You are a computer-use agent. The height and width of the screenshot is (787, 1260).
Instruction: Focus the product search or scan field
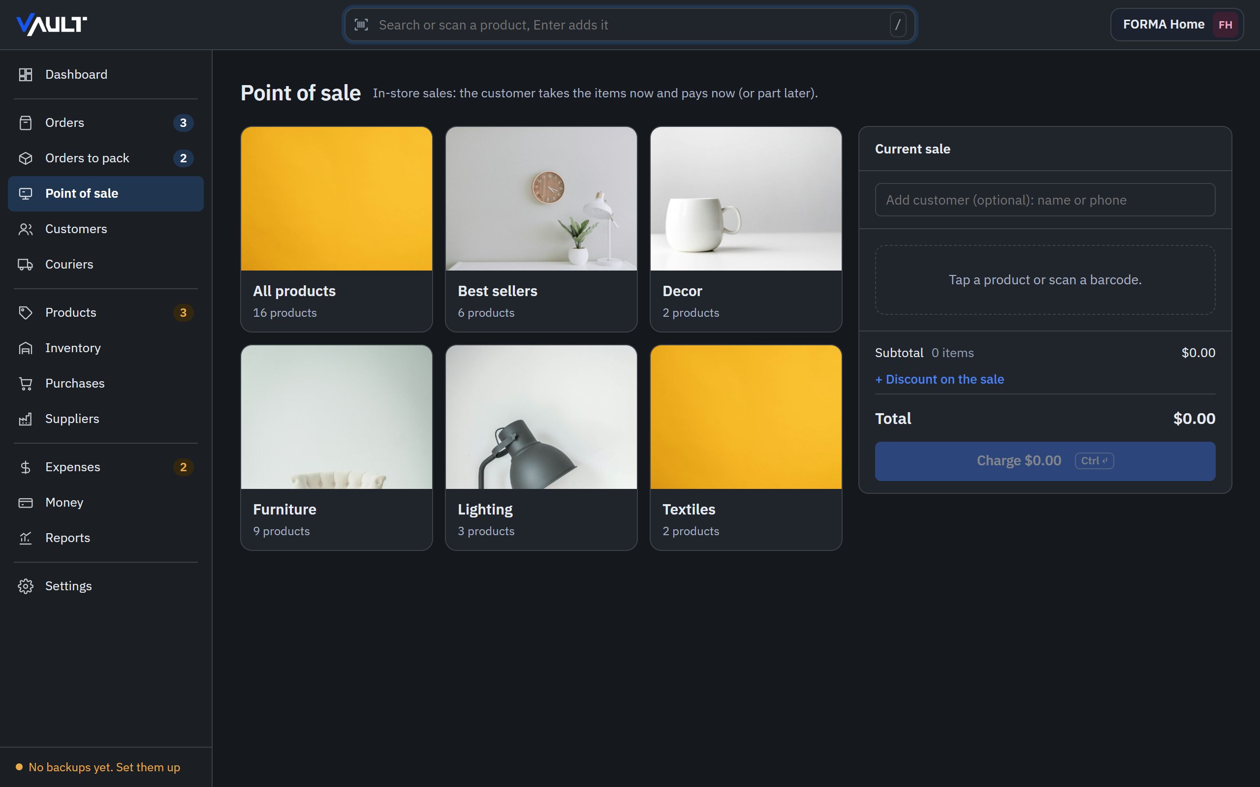(630, 25)
